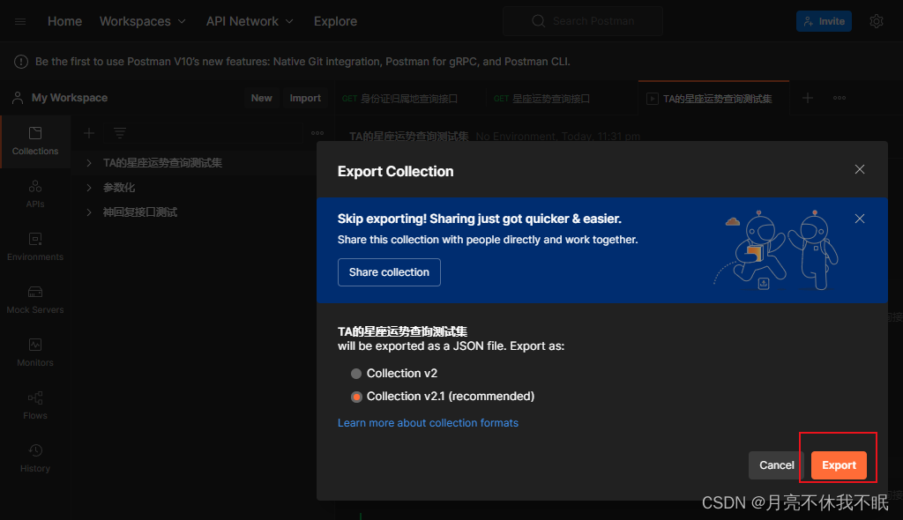Go to Explore in top navigation
Image resolution: width=903 pixels, height=520 pixels.
pyautogui.click(x=335, y=21)
